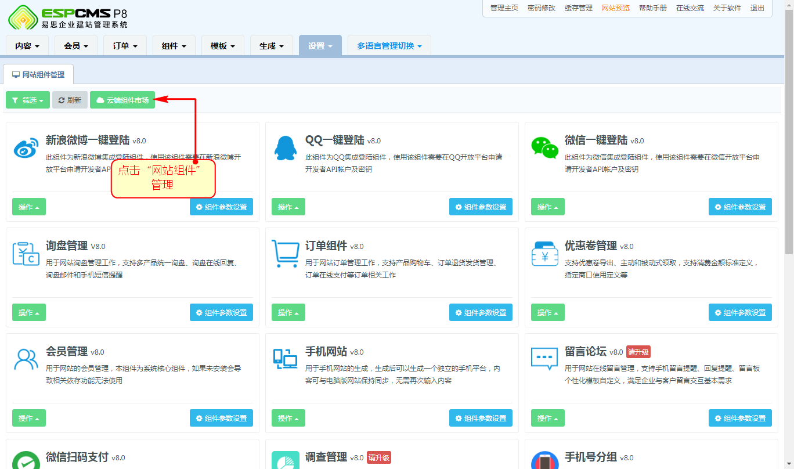Click the 会员管理 members icon

click(x=26, y=360)
